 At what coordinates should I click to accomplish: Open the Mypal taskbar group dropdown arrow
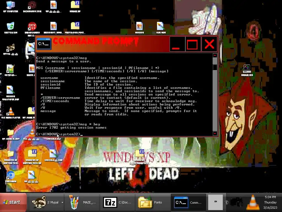point(62,202)
